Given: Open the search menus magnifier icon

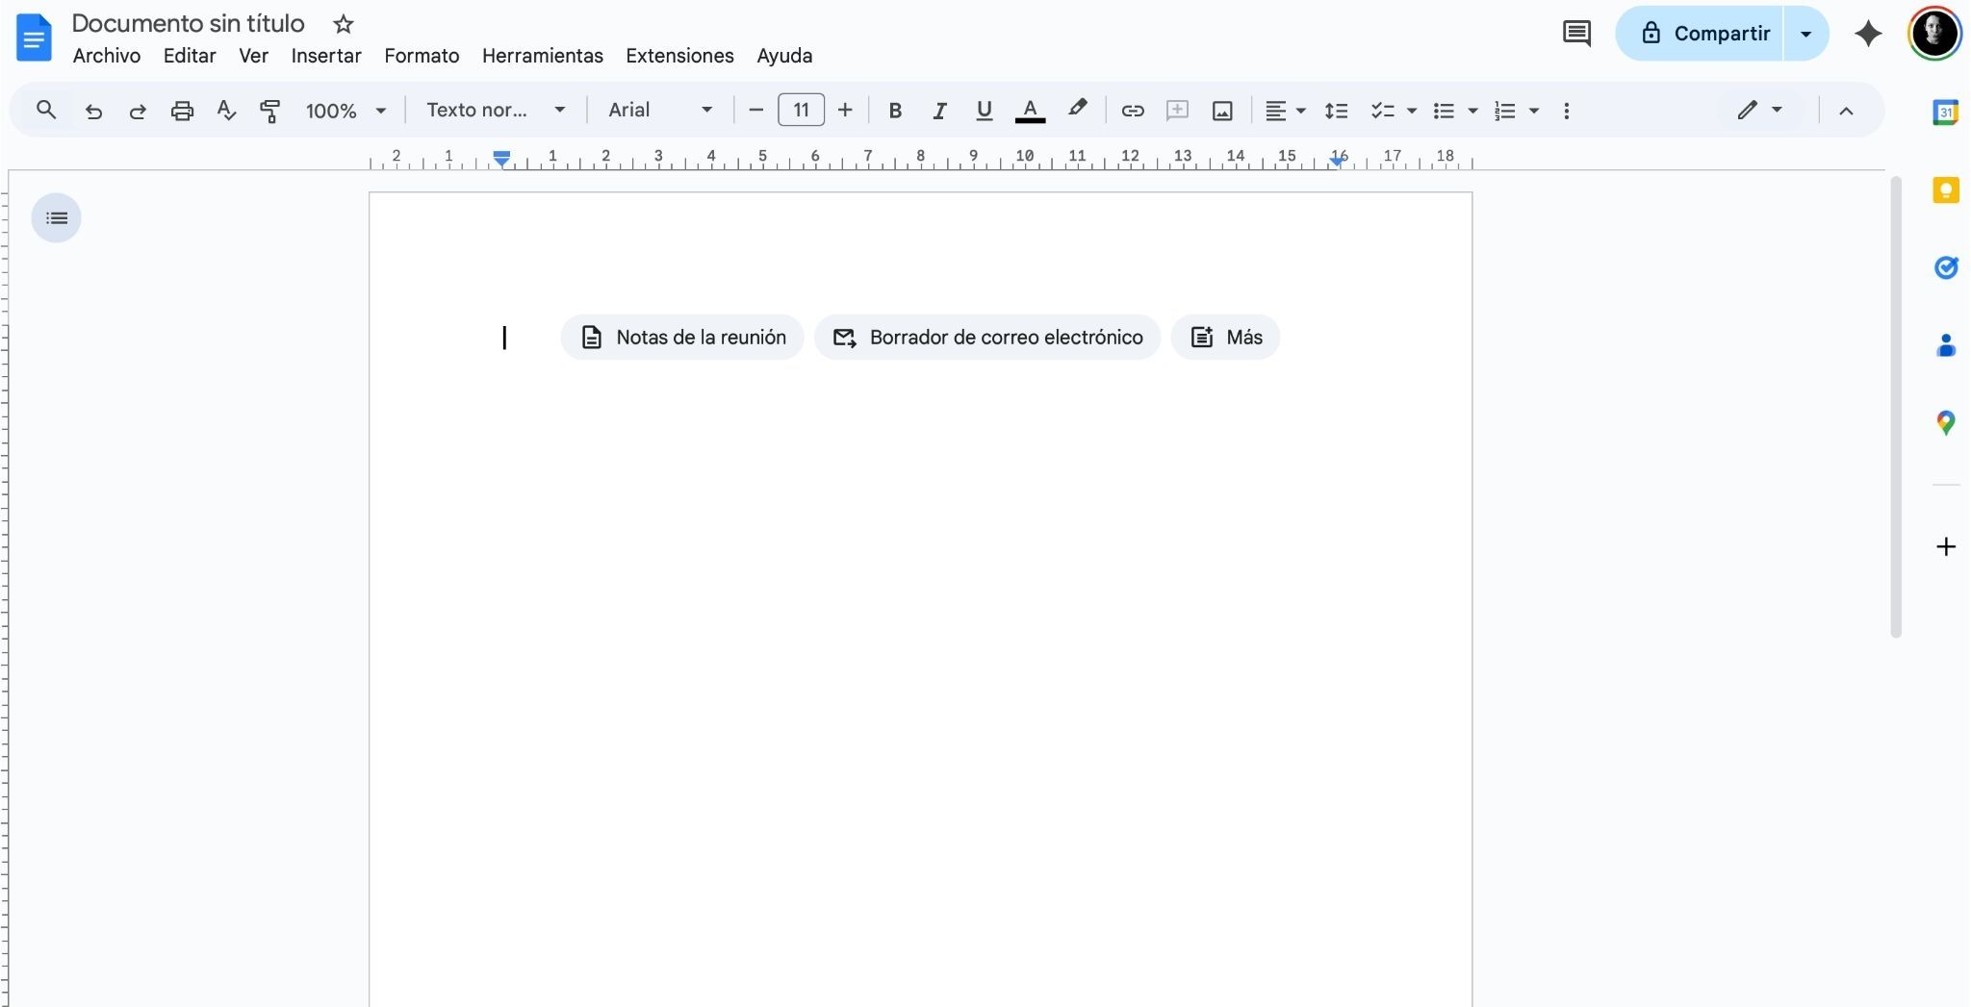Looking at the screenshot, I should 45,110.
